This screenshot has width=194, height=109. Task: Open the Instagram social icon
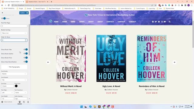(x=162, y=22)
